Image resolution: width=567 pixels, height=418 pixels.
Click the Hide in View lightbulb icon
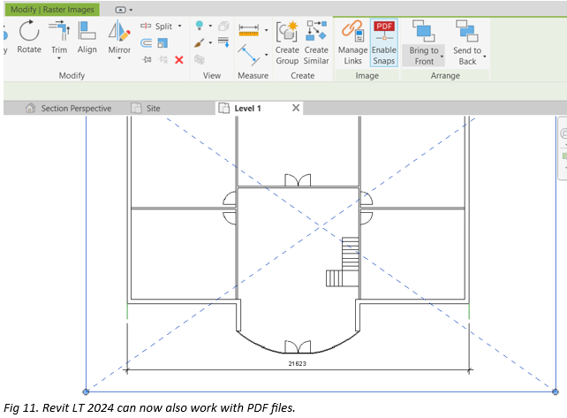tap(200, 26)
